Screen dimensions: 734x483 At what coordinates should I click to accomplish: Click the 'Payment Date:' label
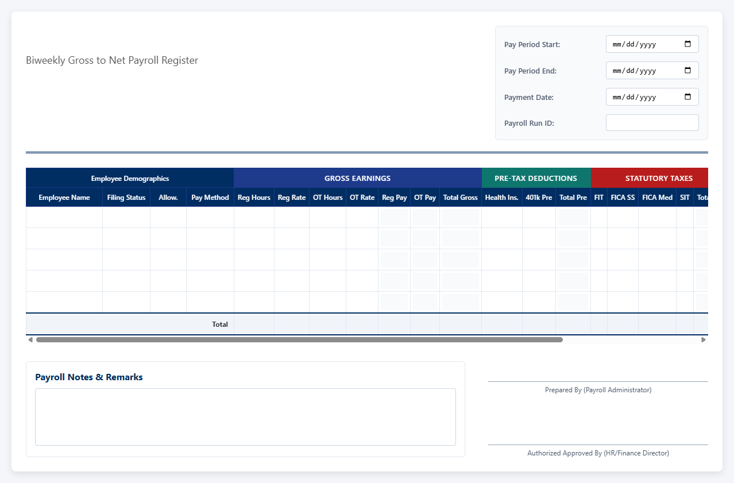529,97
